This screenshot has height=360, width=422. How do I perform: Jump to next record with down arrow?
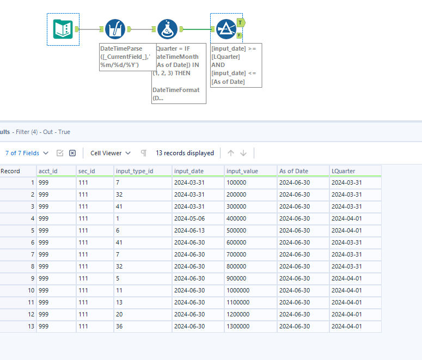pyautogui.click(x=243, y=153)
